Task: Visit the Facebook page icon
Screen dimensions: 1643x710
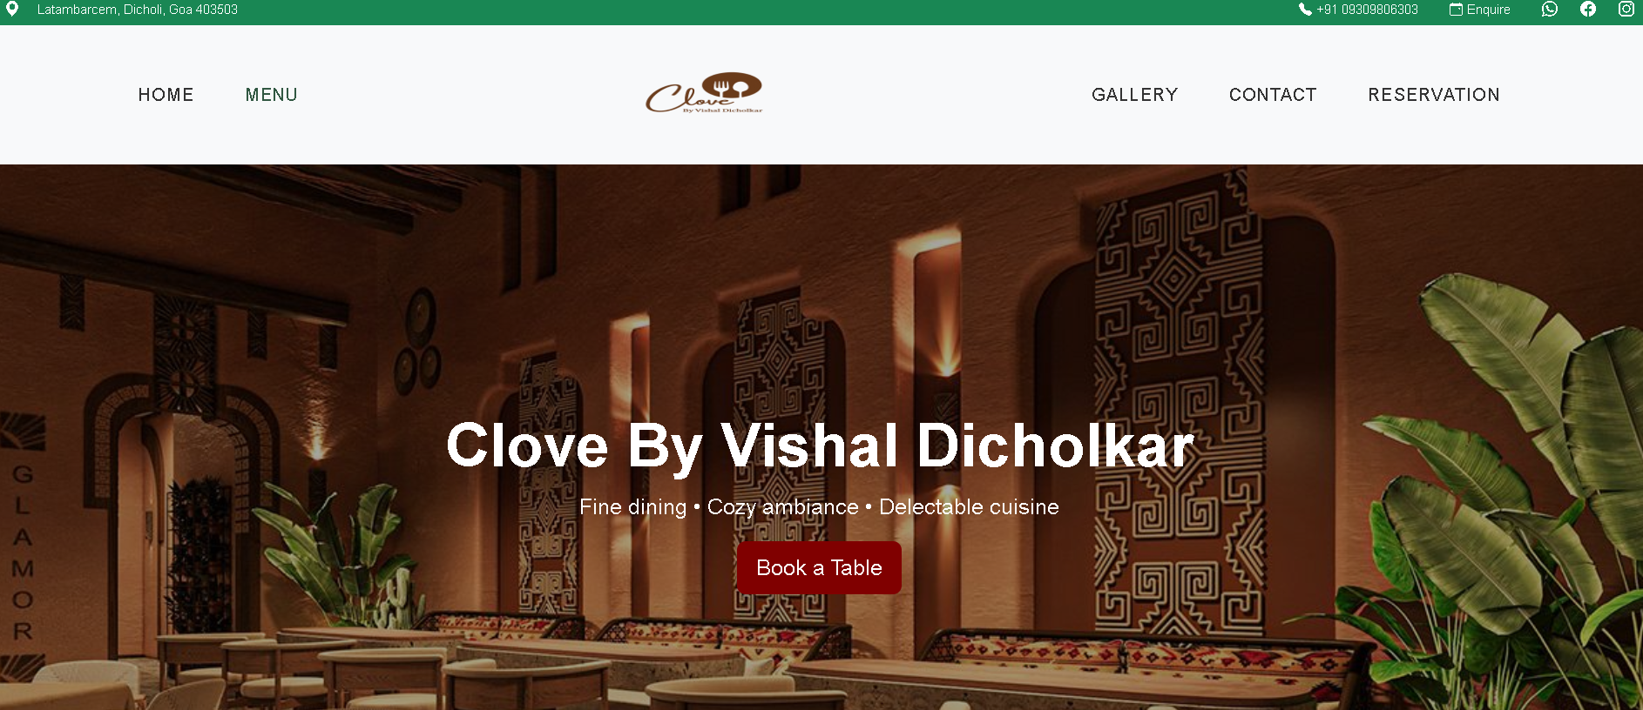Action: pos(1588,9)
